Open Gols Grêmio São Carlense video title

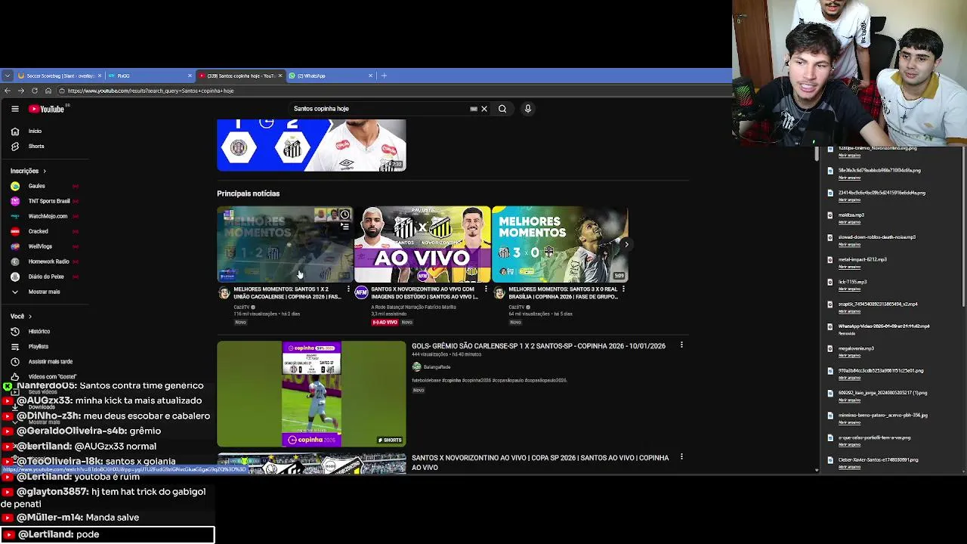pos(539,346)
